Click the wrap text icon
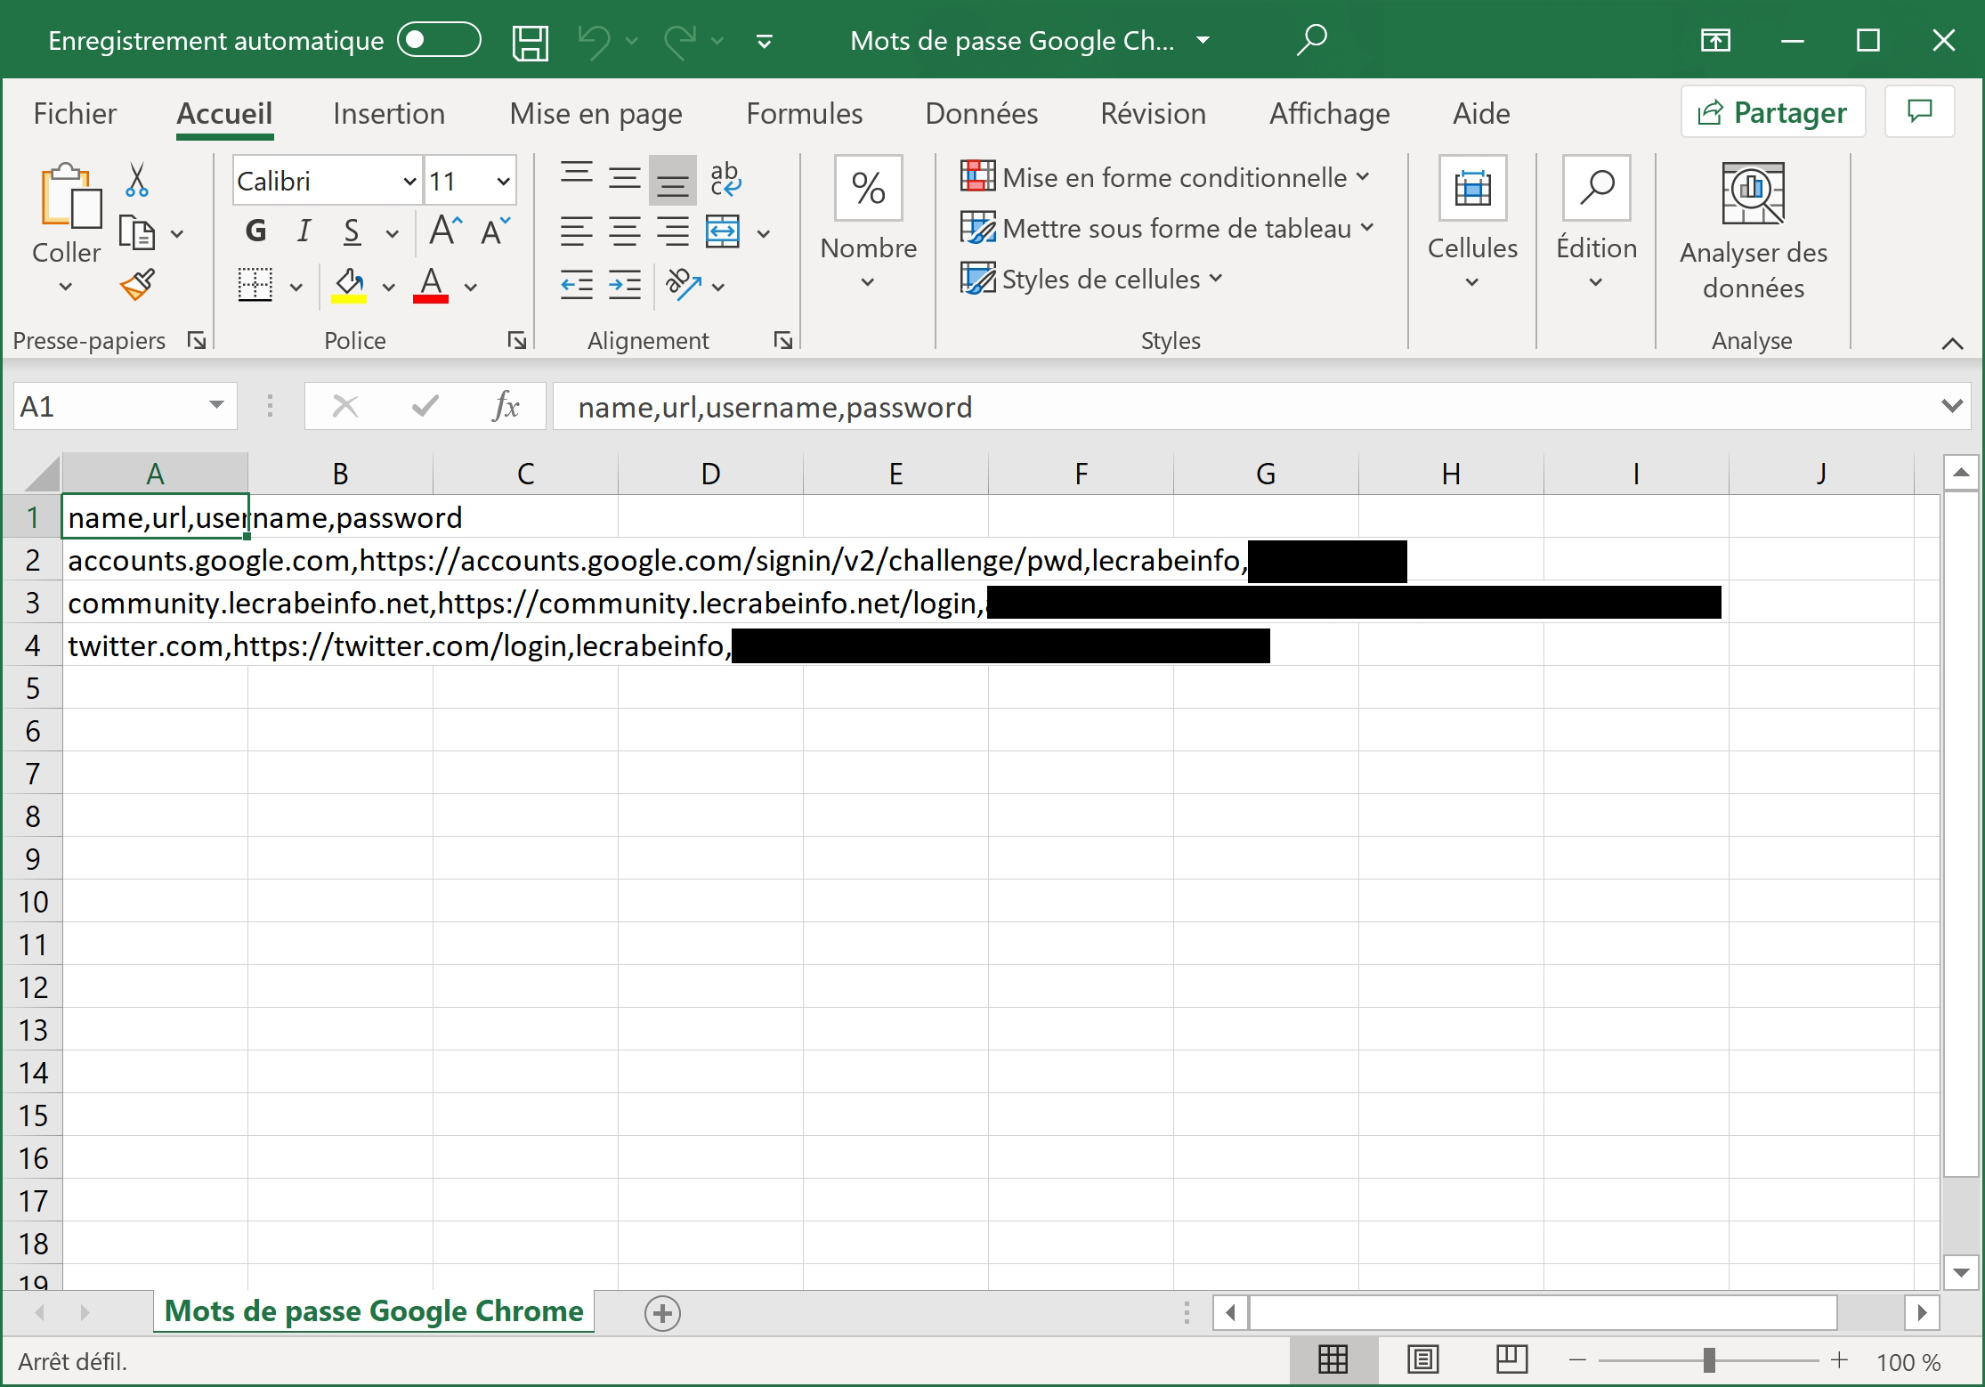 (x=725, y=179)
